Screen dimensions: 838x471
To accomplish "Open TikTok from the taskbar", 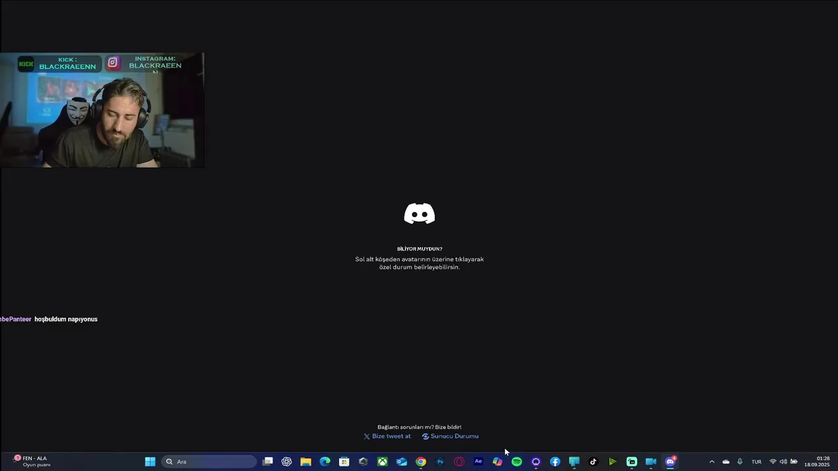I will (x=593, y=462).
